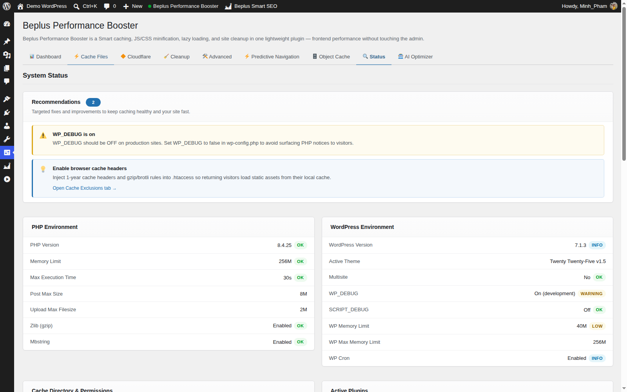This screenshot has width=627, height=392.
Task: Open Dashboard gauge icon in sidebar
Action: click(x=7, y=24)
